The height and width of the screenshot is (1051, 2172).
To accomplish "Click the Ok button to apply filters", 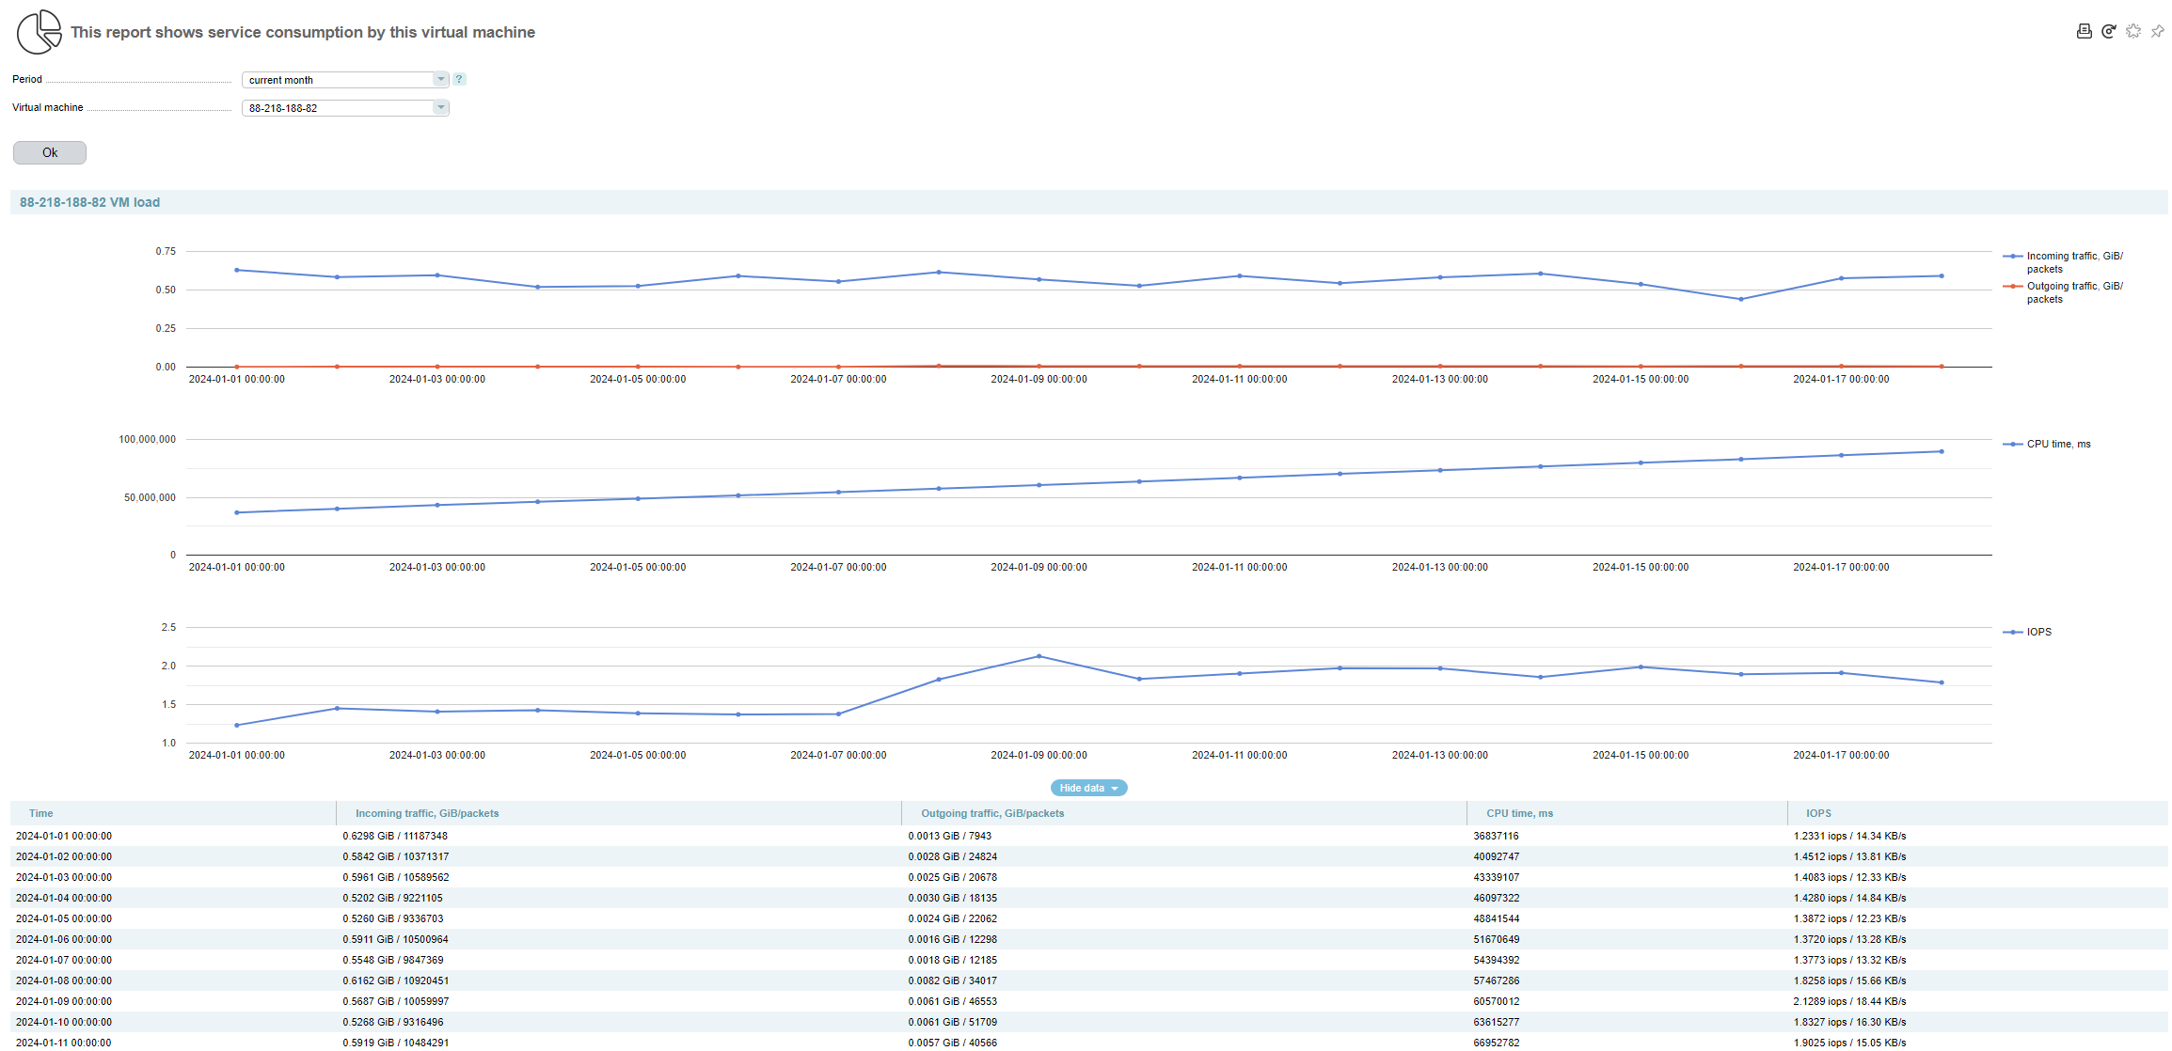I will (51, 152).
